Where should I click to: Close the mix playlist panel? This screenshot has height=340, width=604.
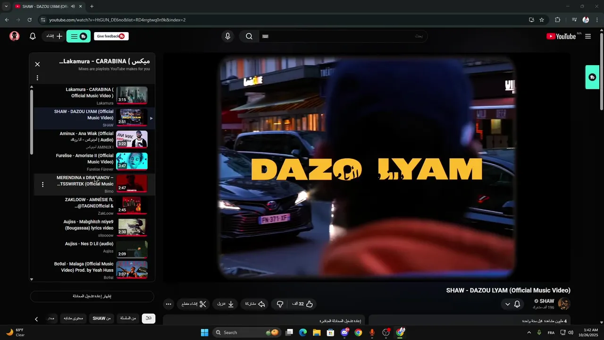[x=37, y=64]
